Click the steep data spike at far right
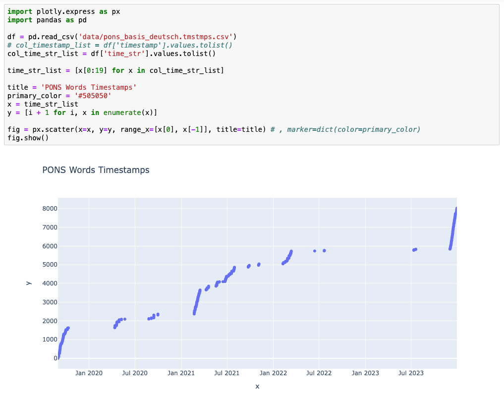 tap(453, 228)
